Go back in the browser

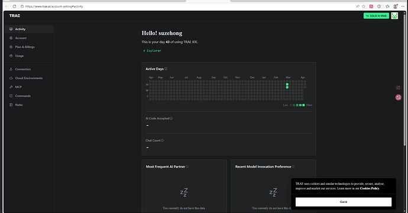coord(7,6)
